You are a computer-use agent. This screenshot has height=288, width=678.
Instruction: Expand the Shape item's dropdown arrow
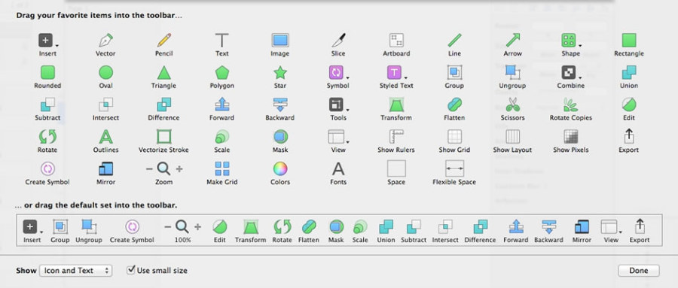[x=580, y=45]
